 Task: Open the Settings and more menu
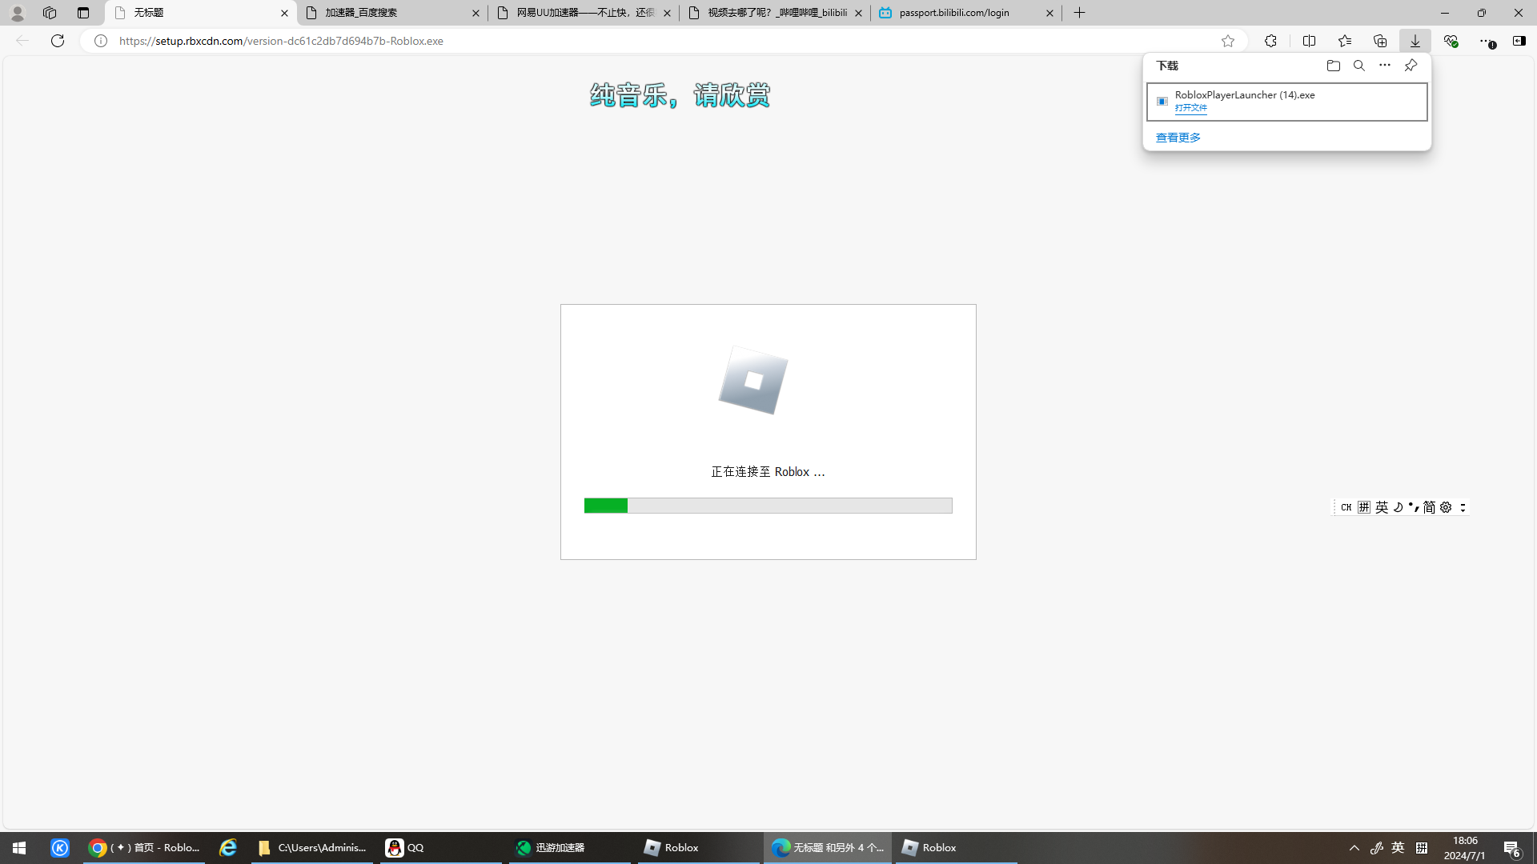click(x=1487, y=41)
